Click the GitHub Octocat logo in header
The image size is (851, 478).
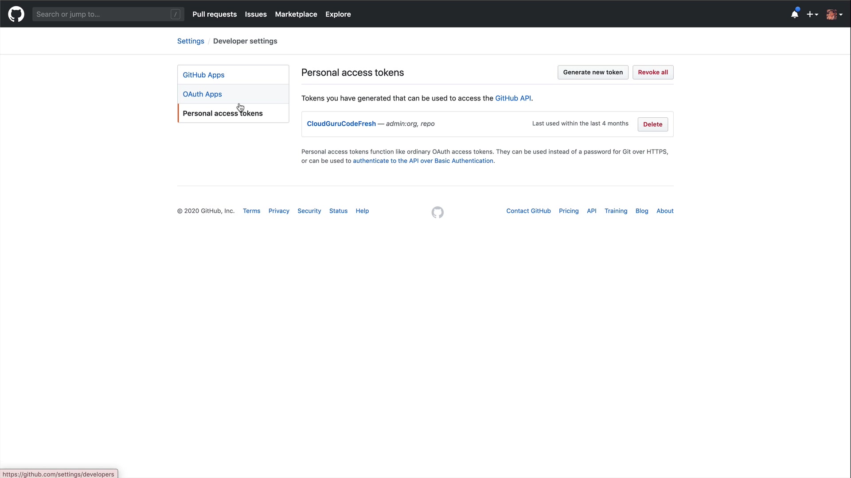click(16, 14)
